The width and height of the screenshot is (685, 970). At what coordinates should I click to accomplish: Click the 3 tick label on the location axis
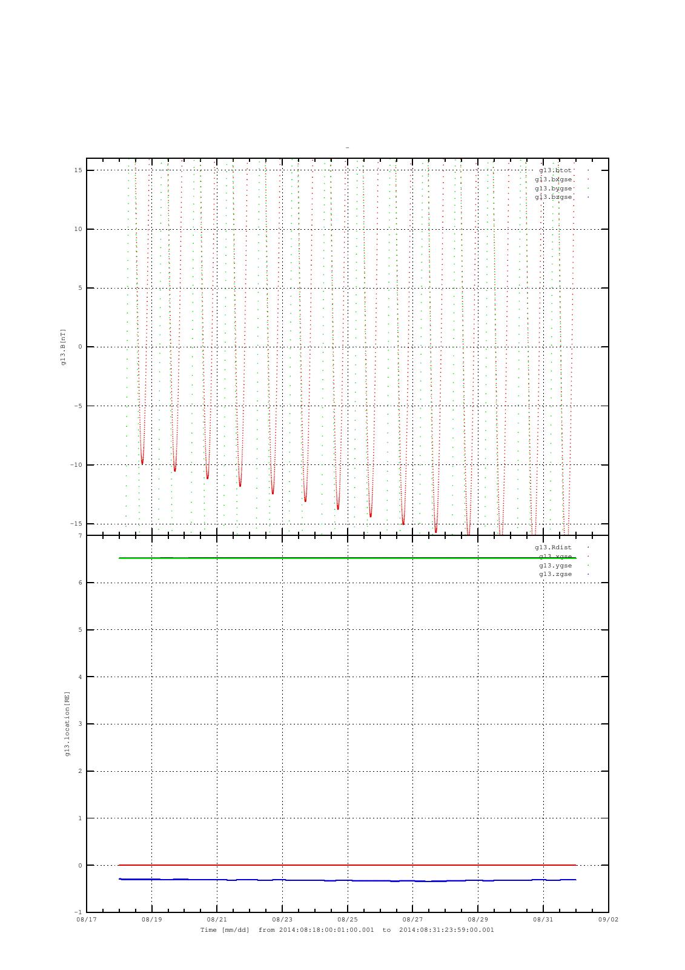click(x=80, y=724)
